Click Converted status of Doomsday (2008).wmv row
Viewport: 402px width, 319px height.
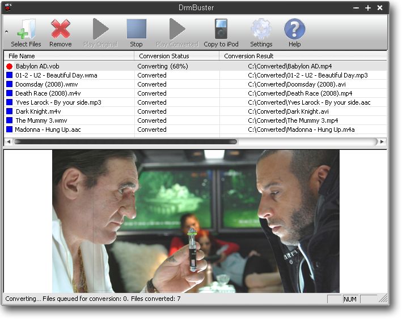pyautogui.click(x=152, y=84)
